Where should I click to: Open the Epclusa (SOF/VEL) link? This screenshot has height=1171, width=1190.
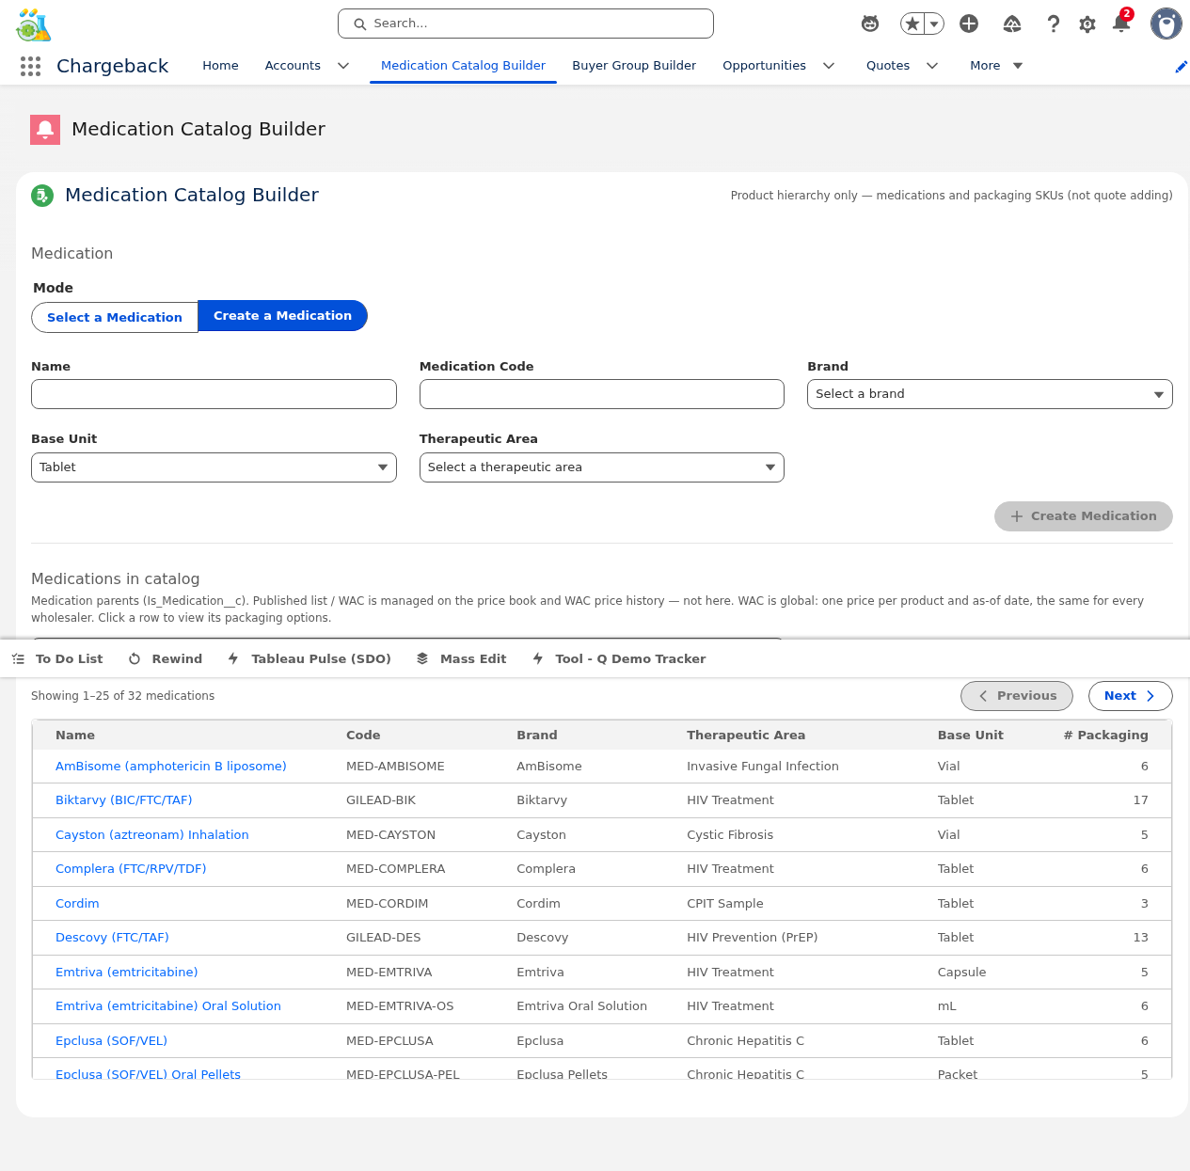(111, 1041)
